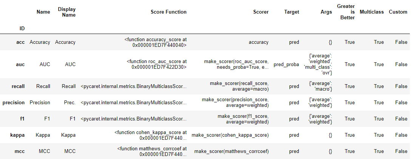Click the False cell in the mcc row
This screenshot has height=159, width=414.
point(401,151)
